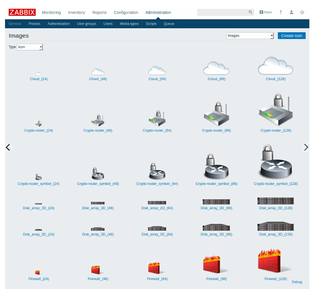
Task: Click the Create icon button
Action: click(x=291, y=36)
